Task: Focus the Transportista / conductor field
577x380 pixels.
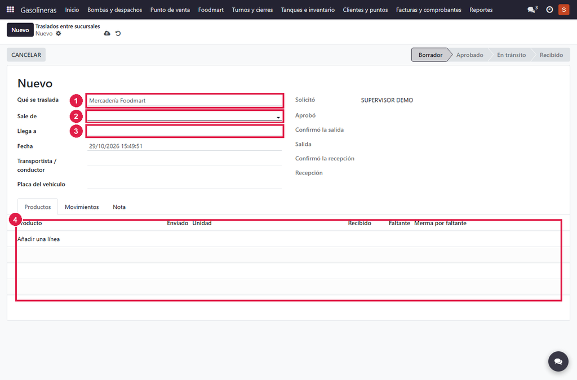Action: (x=185, y=161)
